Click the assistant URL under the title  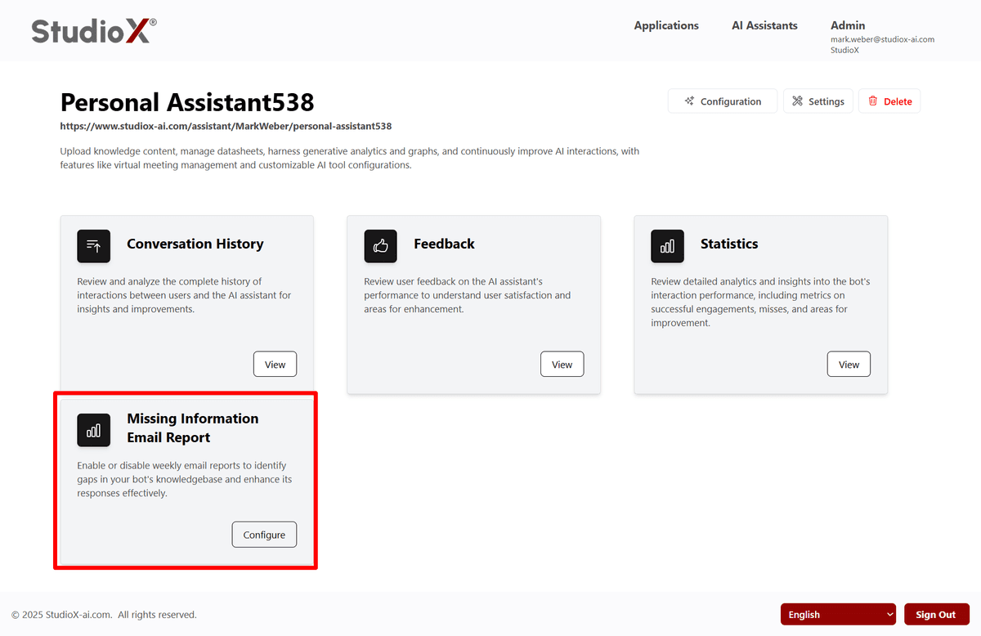[x=226, y=127]
